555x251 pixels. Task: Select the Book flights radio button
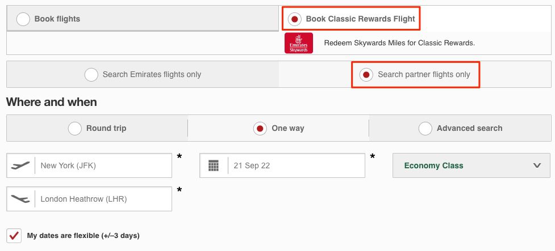click(x=23, y=19)
